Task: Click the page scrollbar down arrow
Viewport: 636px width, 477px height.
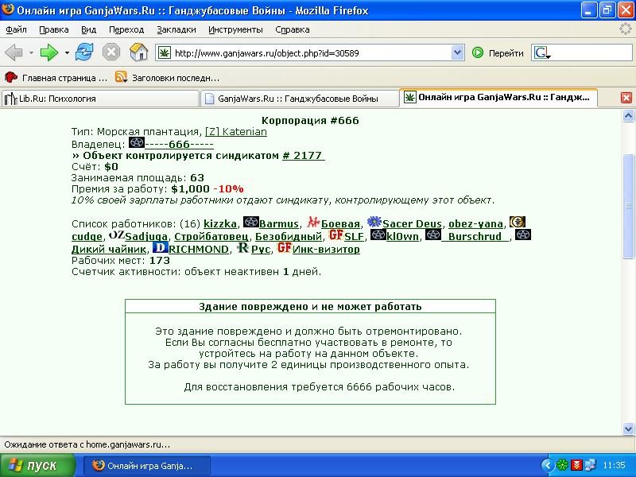Action: 628,429
